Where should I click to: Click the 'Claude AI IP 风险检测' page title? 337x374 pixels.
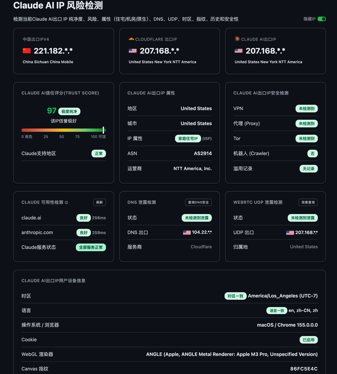pos(58,5)
